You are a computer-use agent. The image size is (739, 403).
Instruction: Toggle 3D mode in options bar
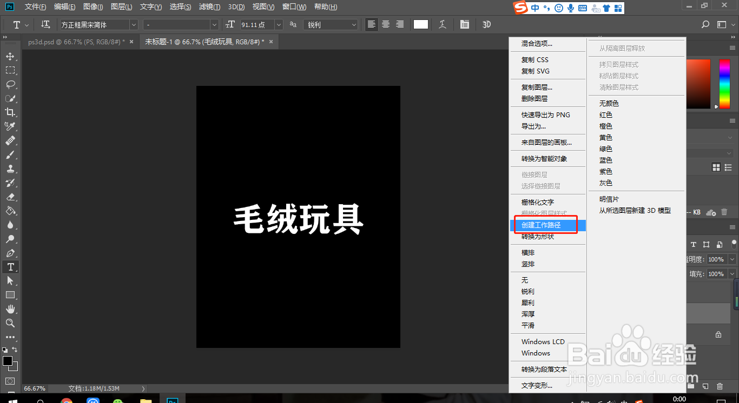486,24
